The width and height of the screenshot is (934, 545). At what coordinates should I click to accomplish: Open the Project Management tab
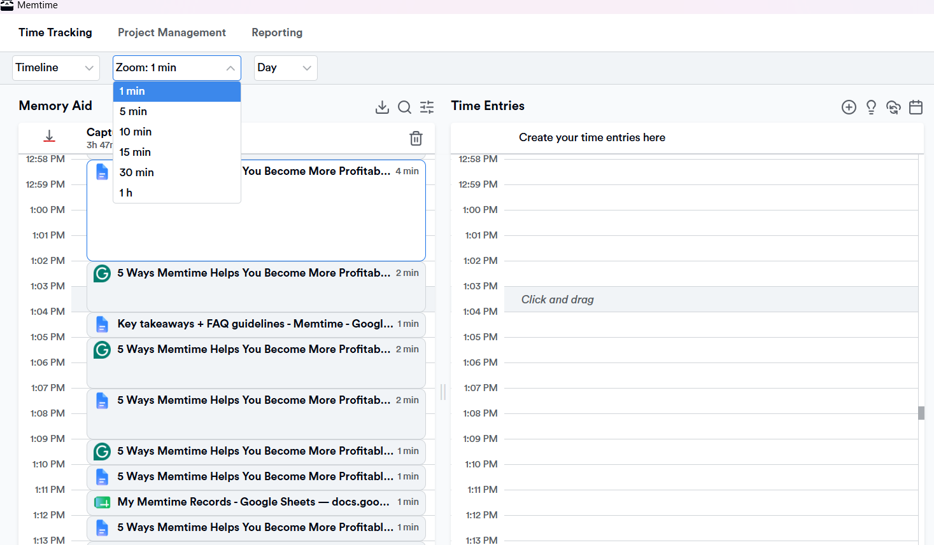(172, 32)
